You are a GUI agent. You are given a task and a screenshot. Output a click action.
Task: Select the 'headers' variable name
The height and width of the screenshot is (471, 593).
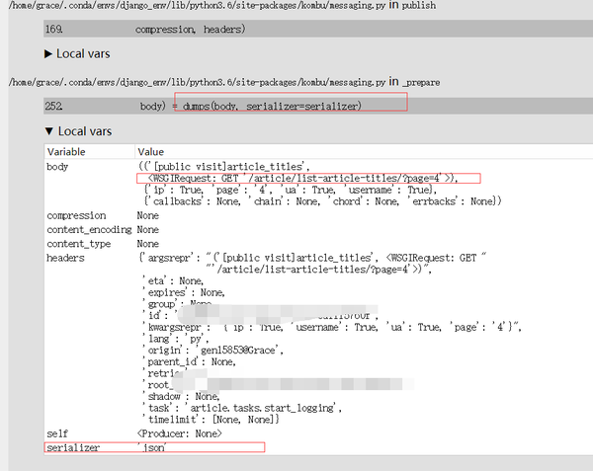click(x=65, y=258)
